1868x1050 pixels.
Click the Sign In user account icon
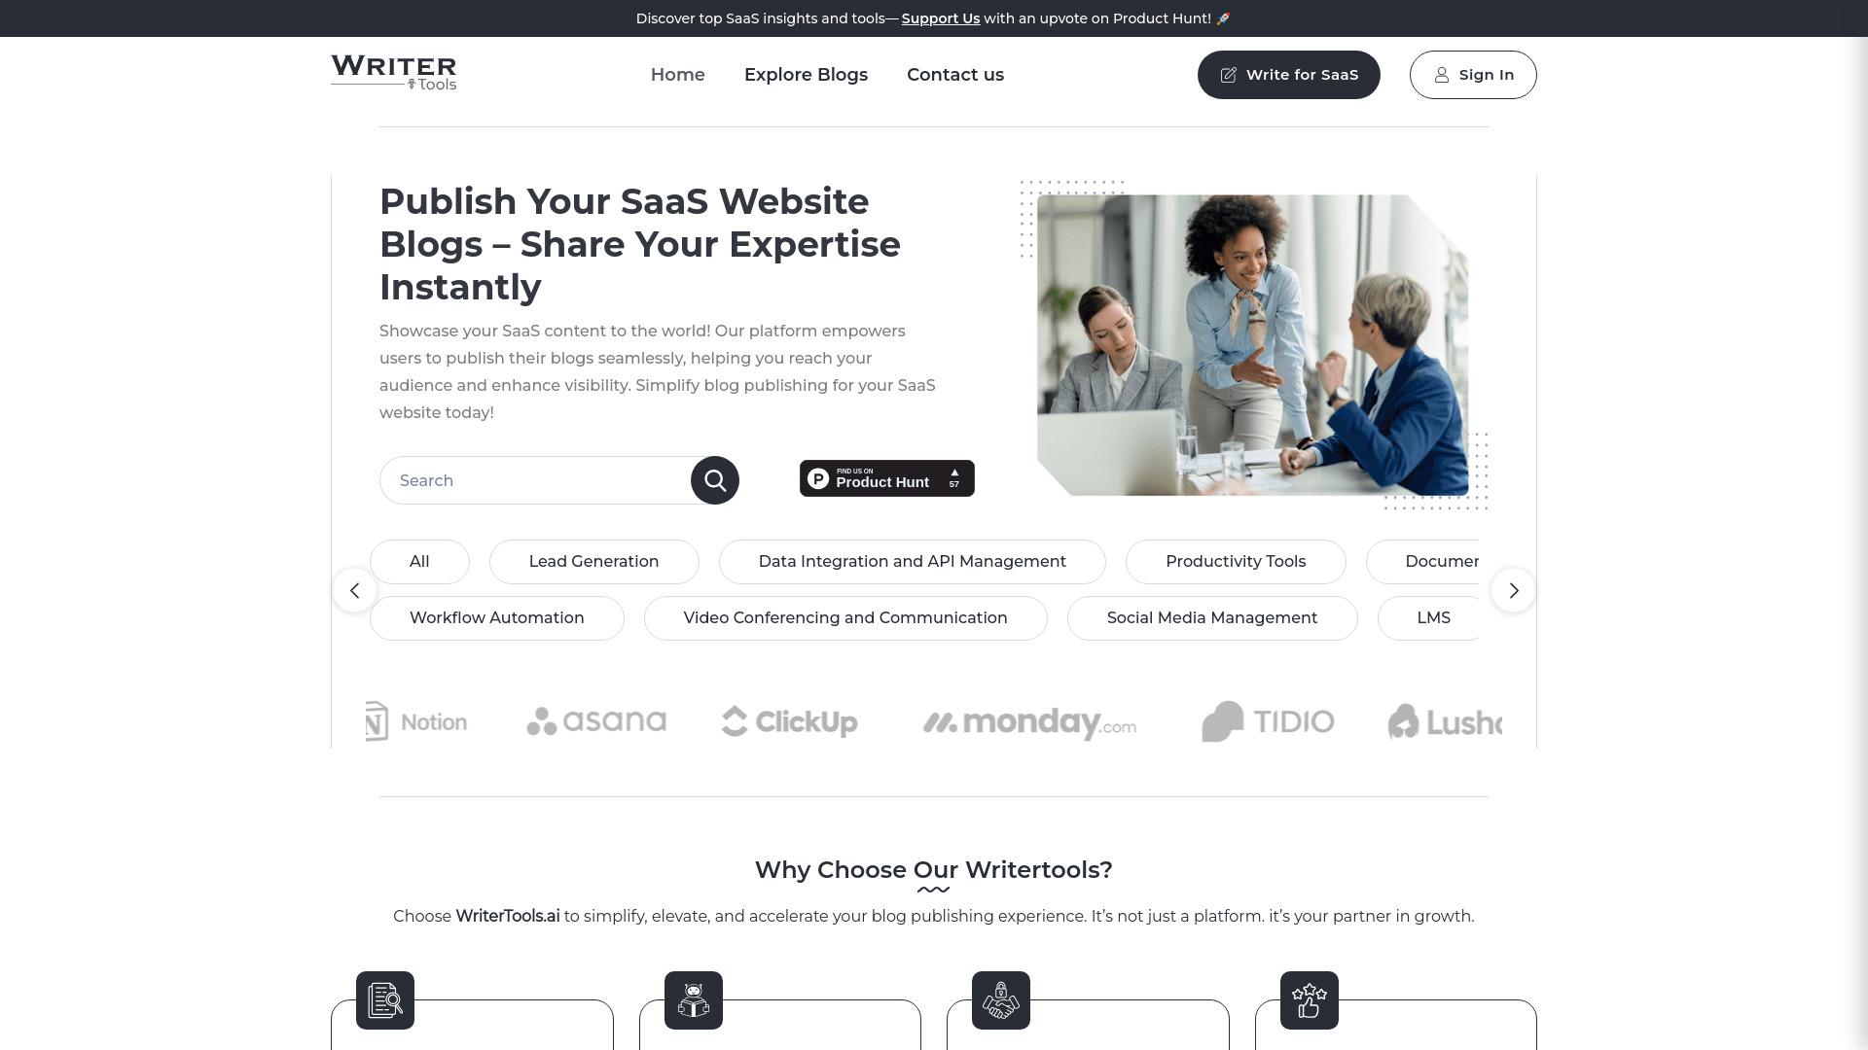click(x=1442, y=74)
